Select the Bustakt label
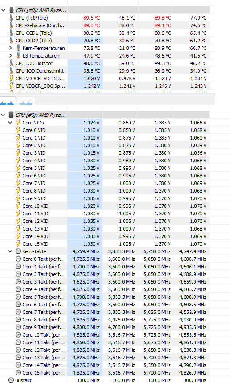Image resolution: width=230 pixels, height=383 pixels. 23,380
